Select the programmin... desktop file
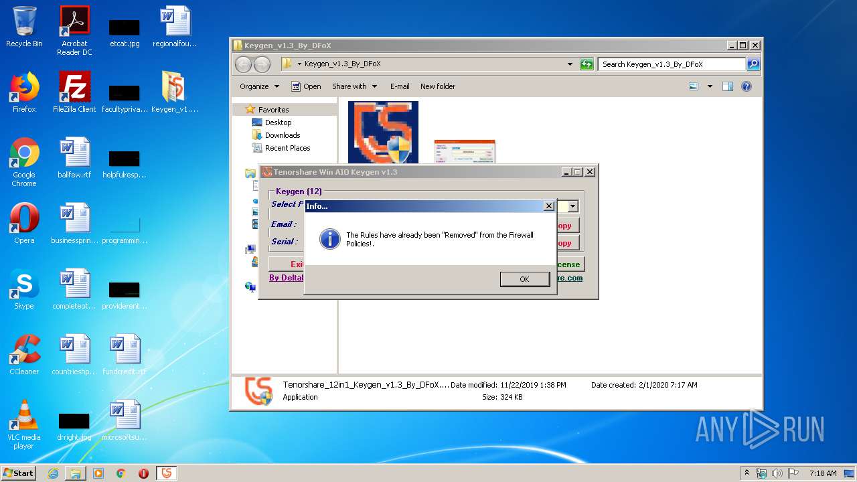Screen dimensions: 857x482 pos(125,229)
